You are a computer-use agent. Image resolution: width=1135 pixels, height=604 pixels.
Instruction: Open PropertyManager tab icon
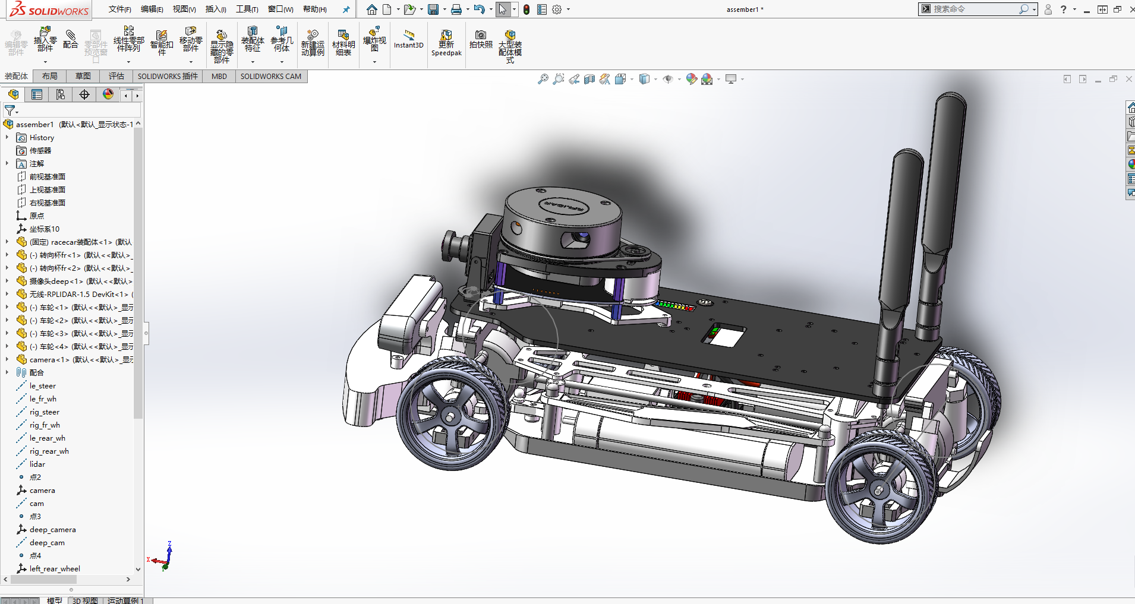click(37, 94)
